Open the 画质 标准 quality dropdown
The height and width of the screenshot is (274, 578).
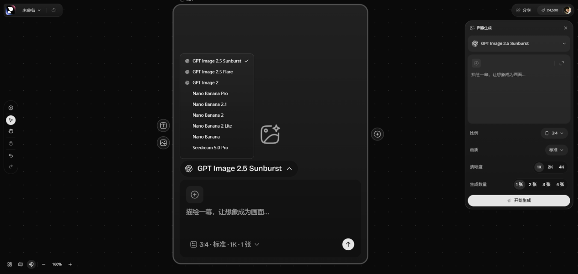[556, 150]
